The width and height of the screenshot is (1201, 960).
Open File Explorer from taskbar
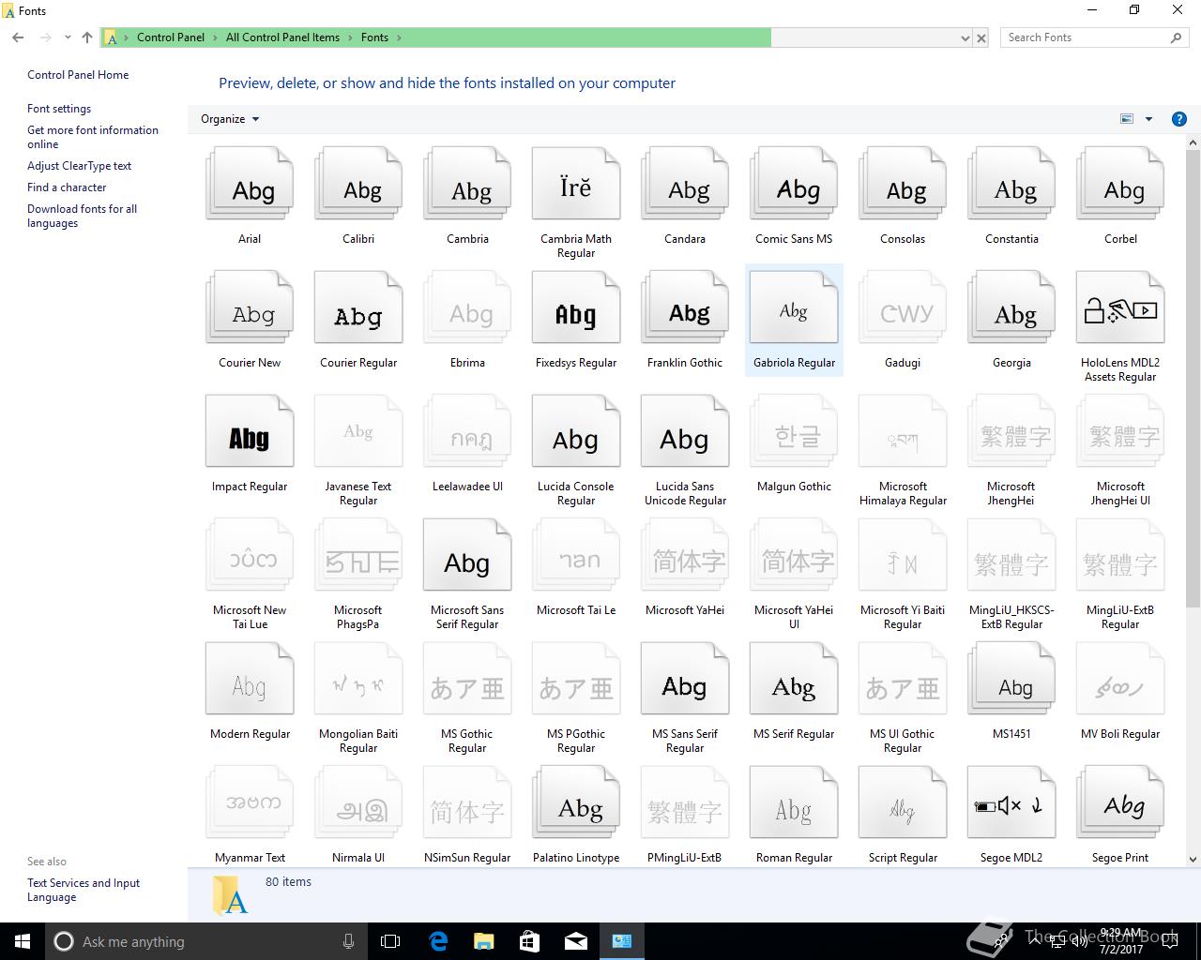pyautogui.click(x=483, y=941)
